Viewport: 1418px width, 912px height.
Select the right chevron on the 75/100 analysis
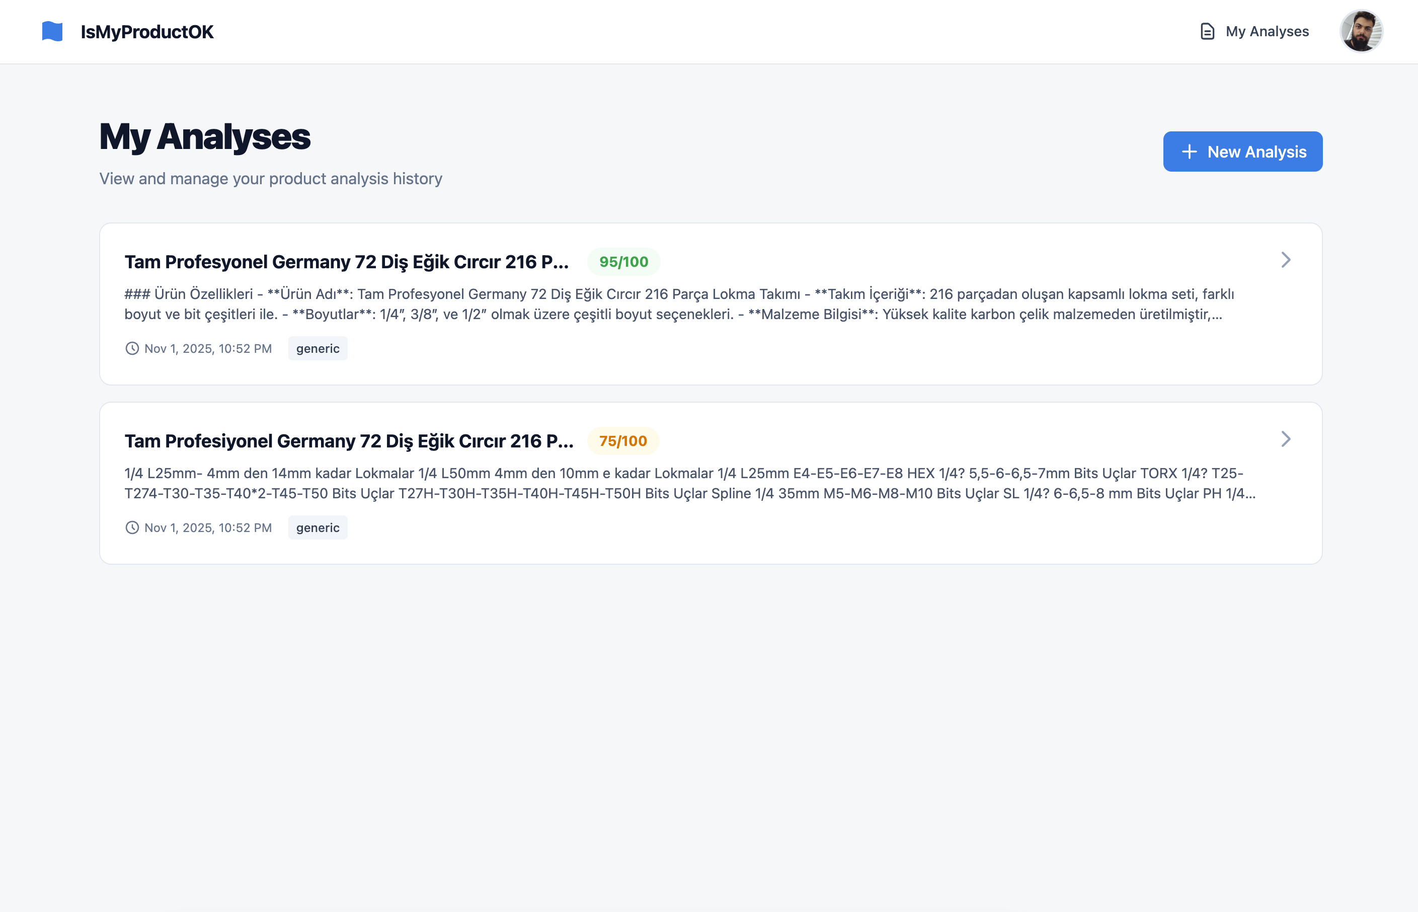coord(1286,438)
